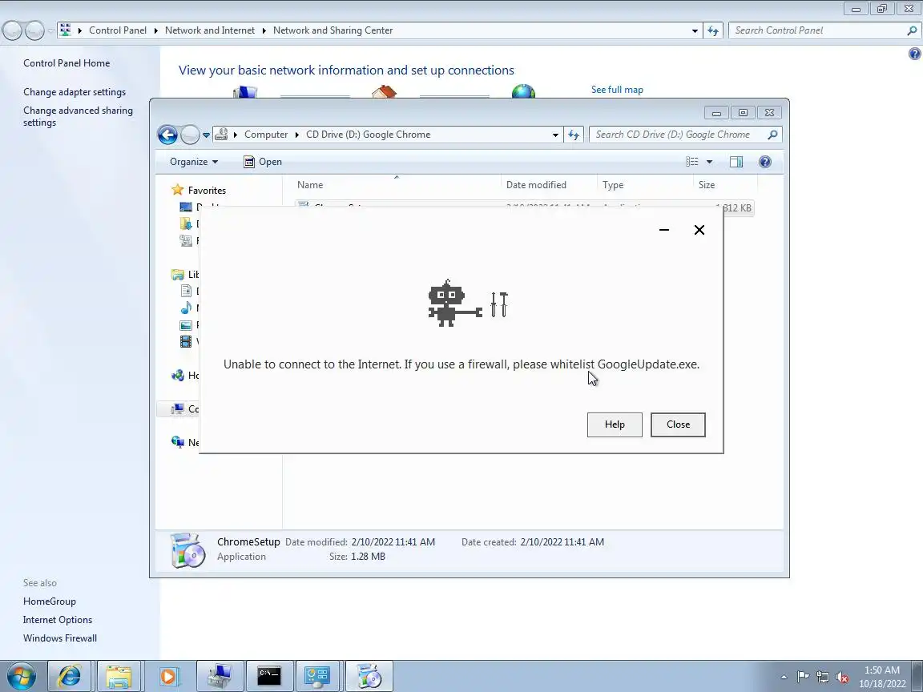The height and width of the screenshot is (692, 923).
Task: Click the Videos library icon in navigation pane
Action: (x=185, y=341)
